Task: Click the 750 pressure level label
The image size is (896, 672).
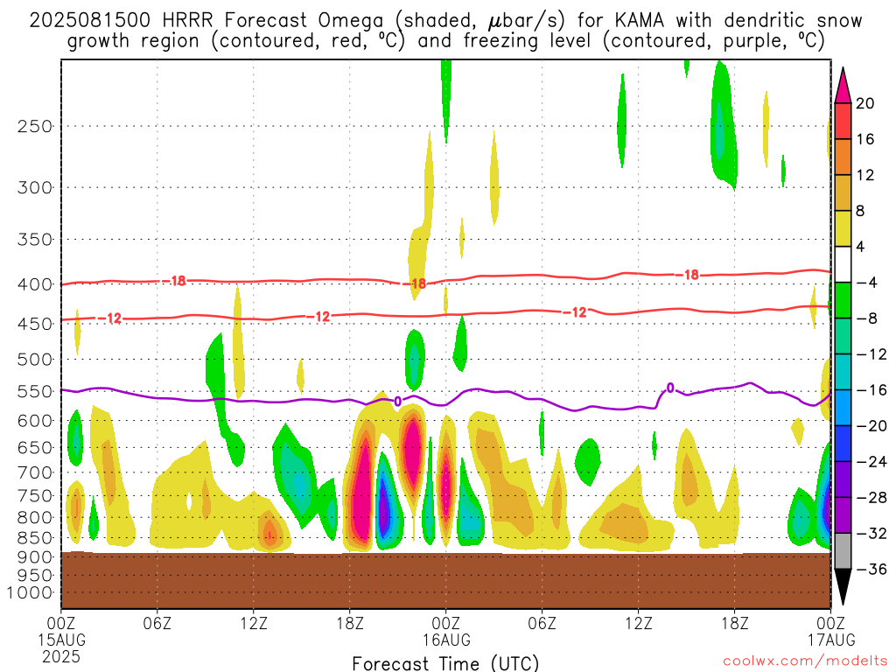Action: (x=35, y=496)
